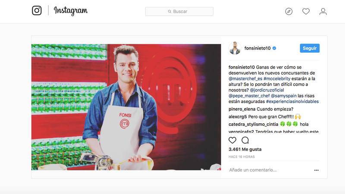The image size is (345, 194).
Task: Open the #experienciasinolvidables hashtag
Action: (292, 101)
